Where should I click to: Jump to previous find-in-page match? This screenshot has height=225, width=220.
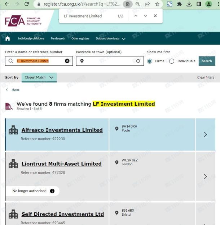[x=136, y=16]
